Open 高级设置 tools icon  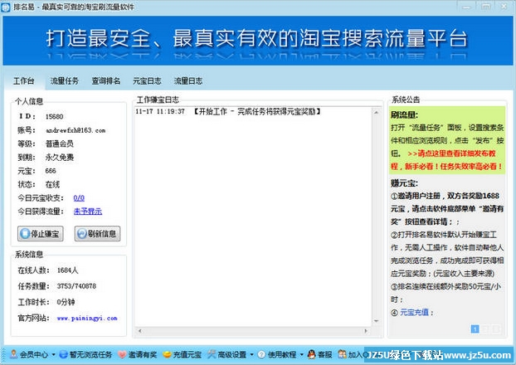[x=212, y=354]
